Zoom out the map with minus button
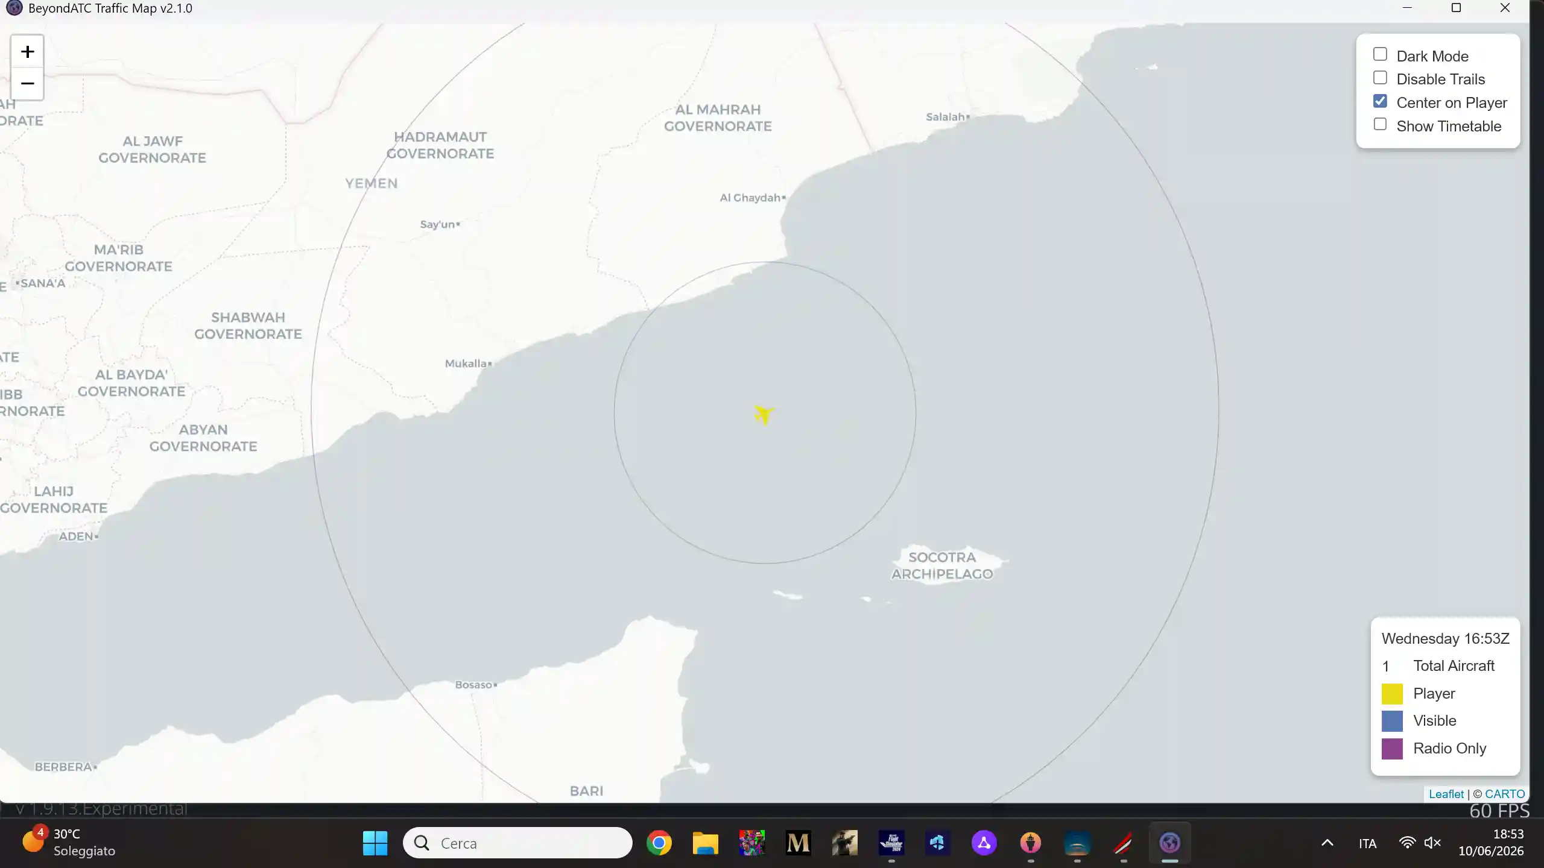The image size is (1544, 868). (x=27, y=83)
